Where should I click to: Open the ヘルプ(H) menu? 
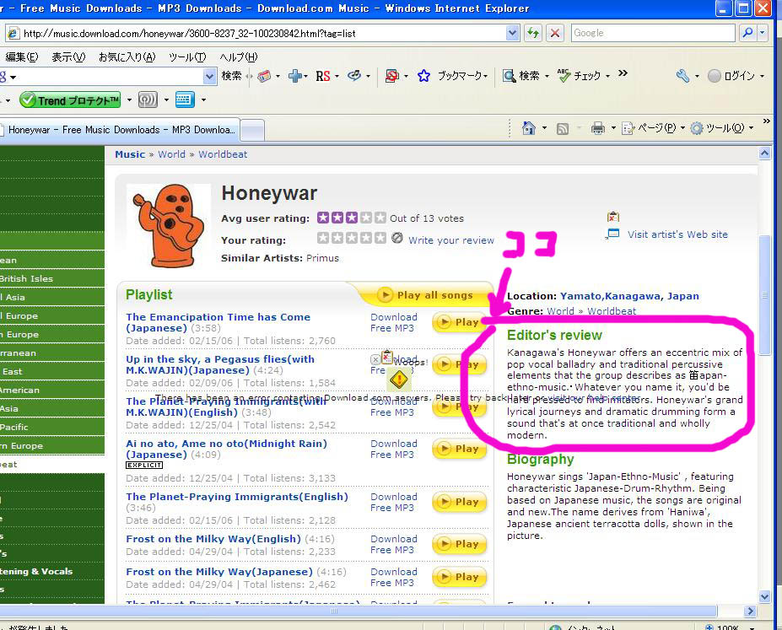239,57
